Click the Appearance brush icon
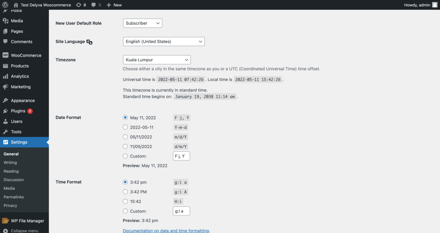The image size is (440, 233). [5, 100]
